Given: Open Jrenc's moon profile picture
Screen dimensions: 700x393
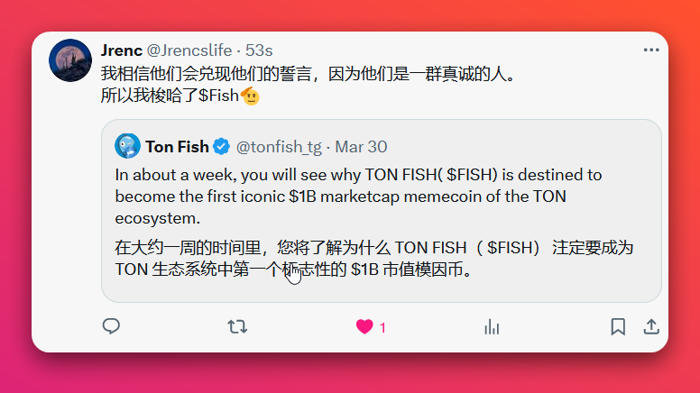Looking at the screenshot, I should (x=69, y=60).
